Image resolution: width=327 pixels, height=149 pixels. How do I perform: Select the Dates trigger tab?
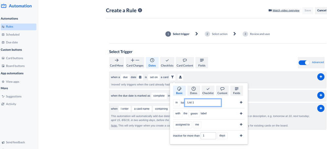click(152, 63)
